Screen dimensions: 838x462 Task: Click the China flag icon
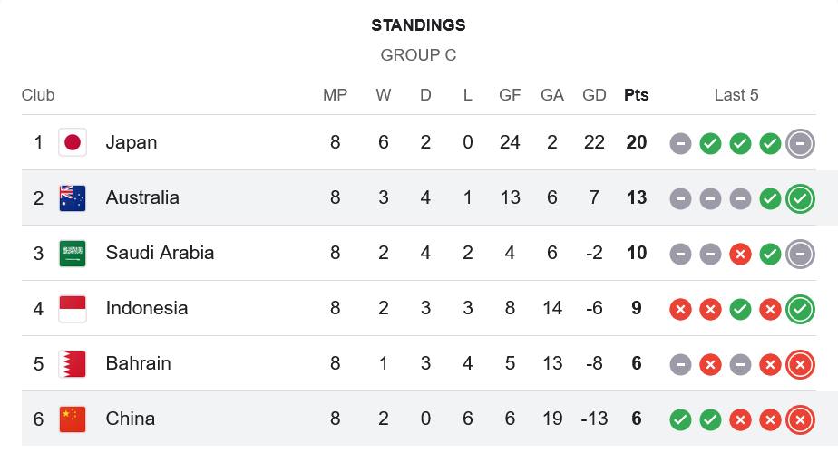pyautogui.click(x=73, y=419)
